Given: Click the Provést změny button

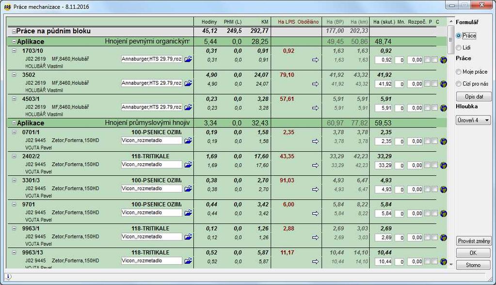Looking at the screenshot, I should (x=474, y=241).
